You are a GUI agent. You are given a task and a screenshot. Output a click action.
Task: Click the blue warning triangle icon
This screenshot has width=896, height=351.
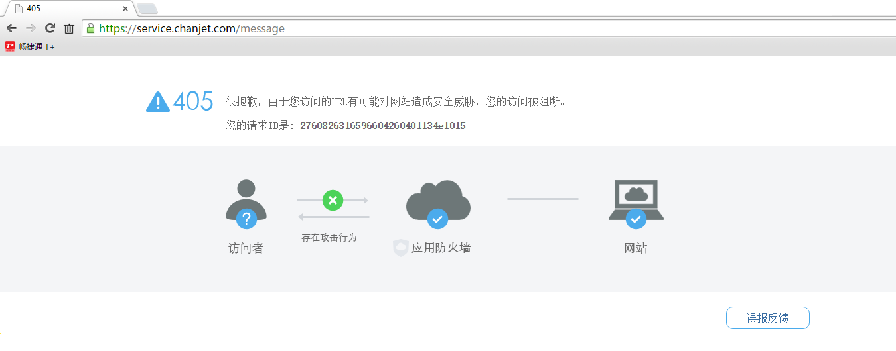click(158, 101)
